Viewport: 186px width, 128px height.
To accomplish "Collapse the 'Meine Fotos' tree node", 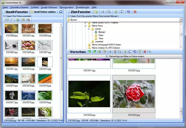I will [85, 26].
